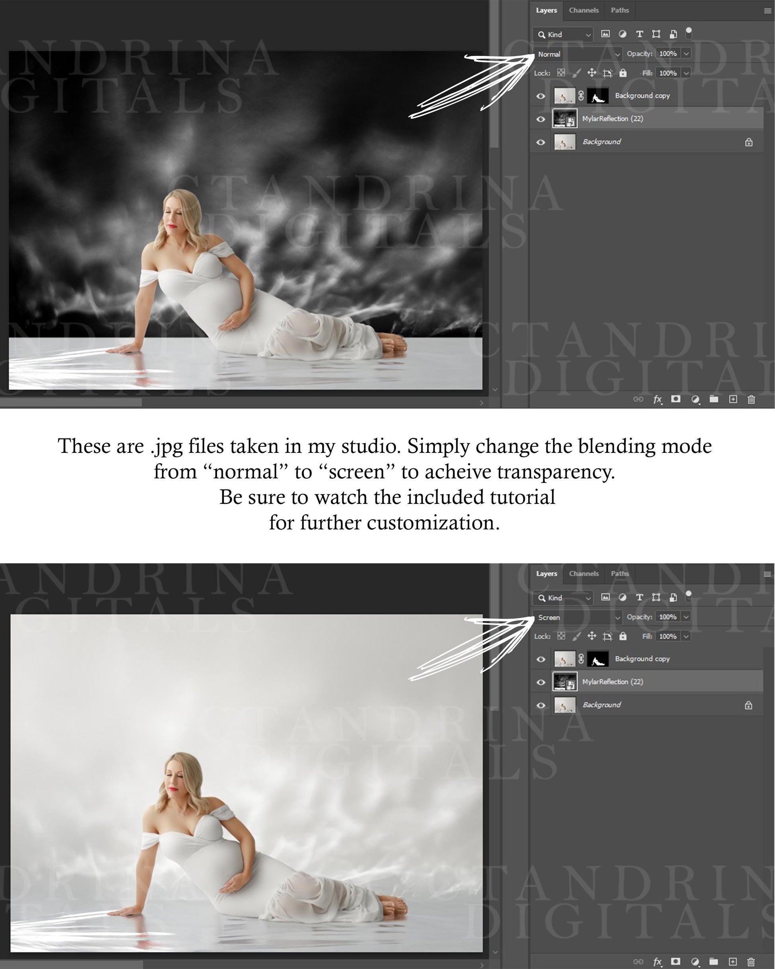The image size is (775, 969).
Task: Click the lock all icon in top Layers panel
Action: click(x=622, y=73)
